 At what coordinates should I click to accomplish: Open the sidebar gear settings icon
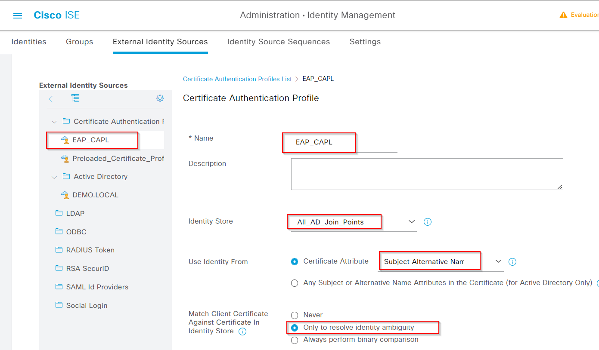tap(160, 98)
